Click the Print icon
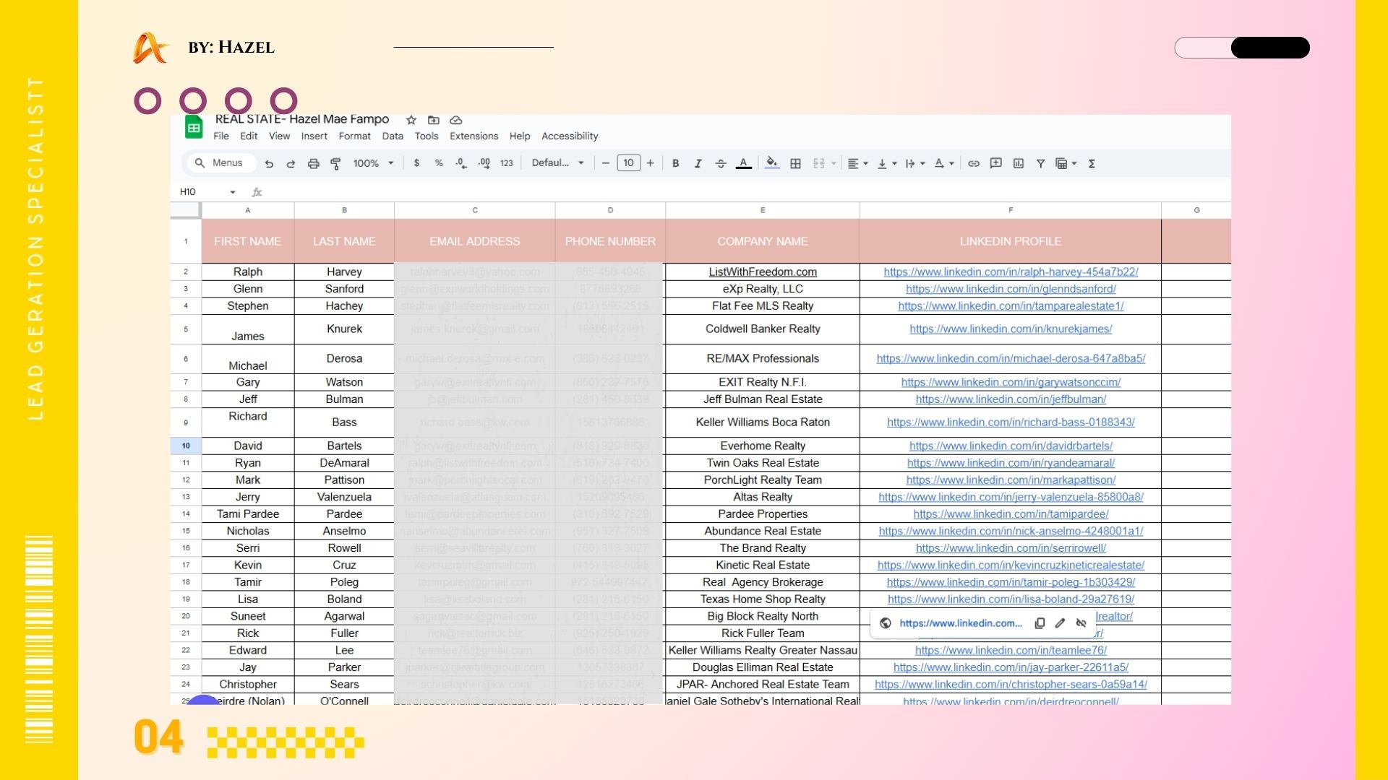This screenshot has width=1388, height=780. tap(313, 164)
